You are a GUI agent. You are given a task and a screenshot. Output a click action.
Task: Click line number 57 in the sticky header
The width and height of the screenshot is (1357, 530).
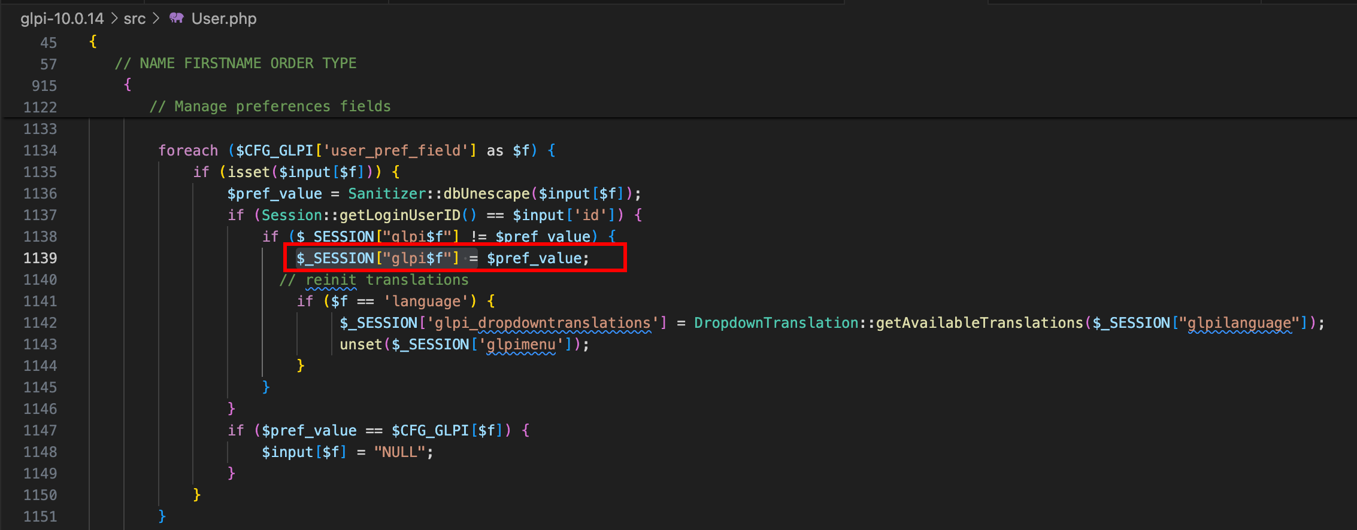pyautogui.click(x=49, y=64)
